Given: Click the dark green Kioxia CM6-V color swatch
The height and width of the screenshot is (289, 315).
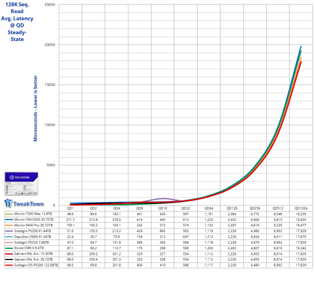Looking at the screenshot, I should [9, 248].
